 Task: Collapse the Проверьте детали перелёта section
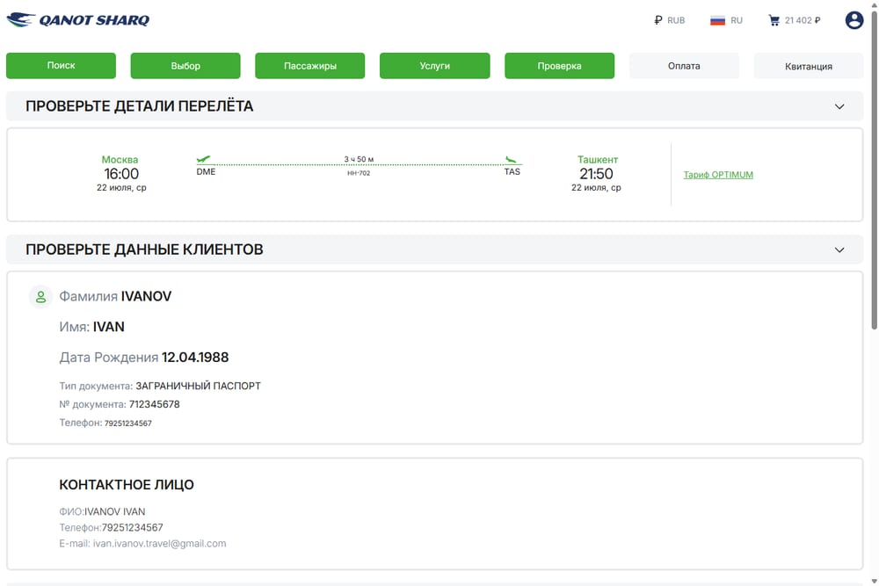click(839, 106)
